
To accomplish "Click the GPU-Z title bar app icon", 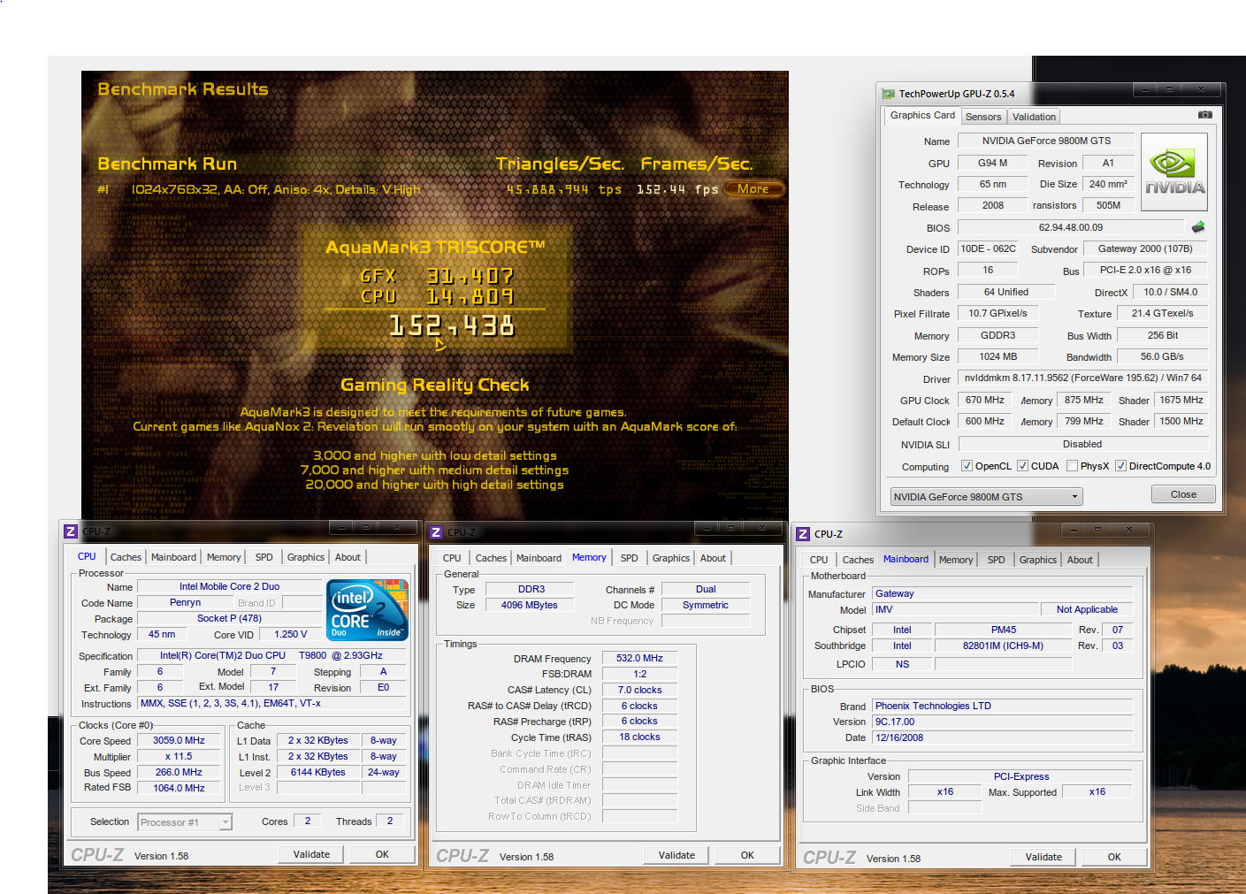I will [889, 94].
